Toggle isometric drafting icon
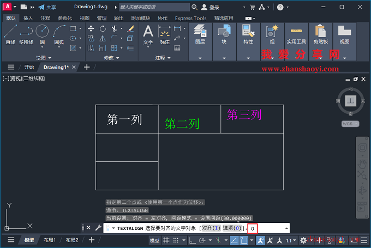The width and height of the screenshot is (371, 248). 218,240
